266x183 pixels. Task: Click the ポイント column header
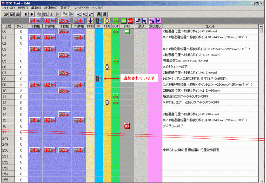21,26
